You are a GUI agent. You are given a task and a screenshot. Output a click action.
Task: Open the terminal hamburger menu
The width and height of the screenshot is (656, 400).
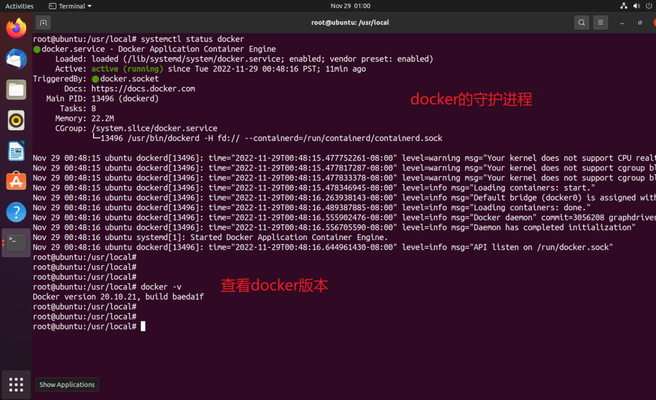click(600, 22)
